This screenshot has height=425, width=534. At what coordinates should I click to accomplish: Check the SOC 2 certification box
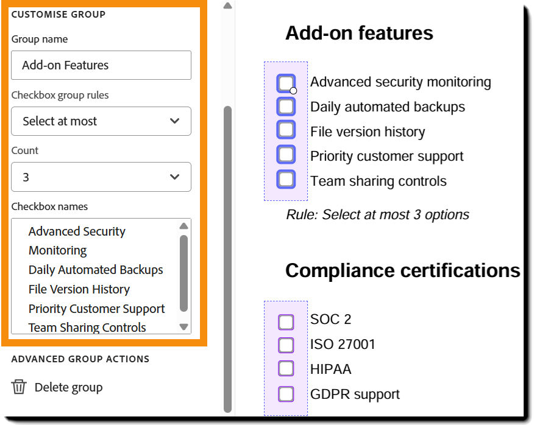pos(286,321)
